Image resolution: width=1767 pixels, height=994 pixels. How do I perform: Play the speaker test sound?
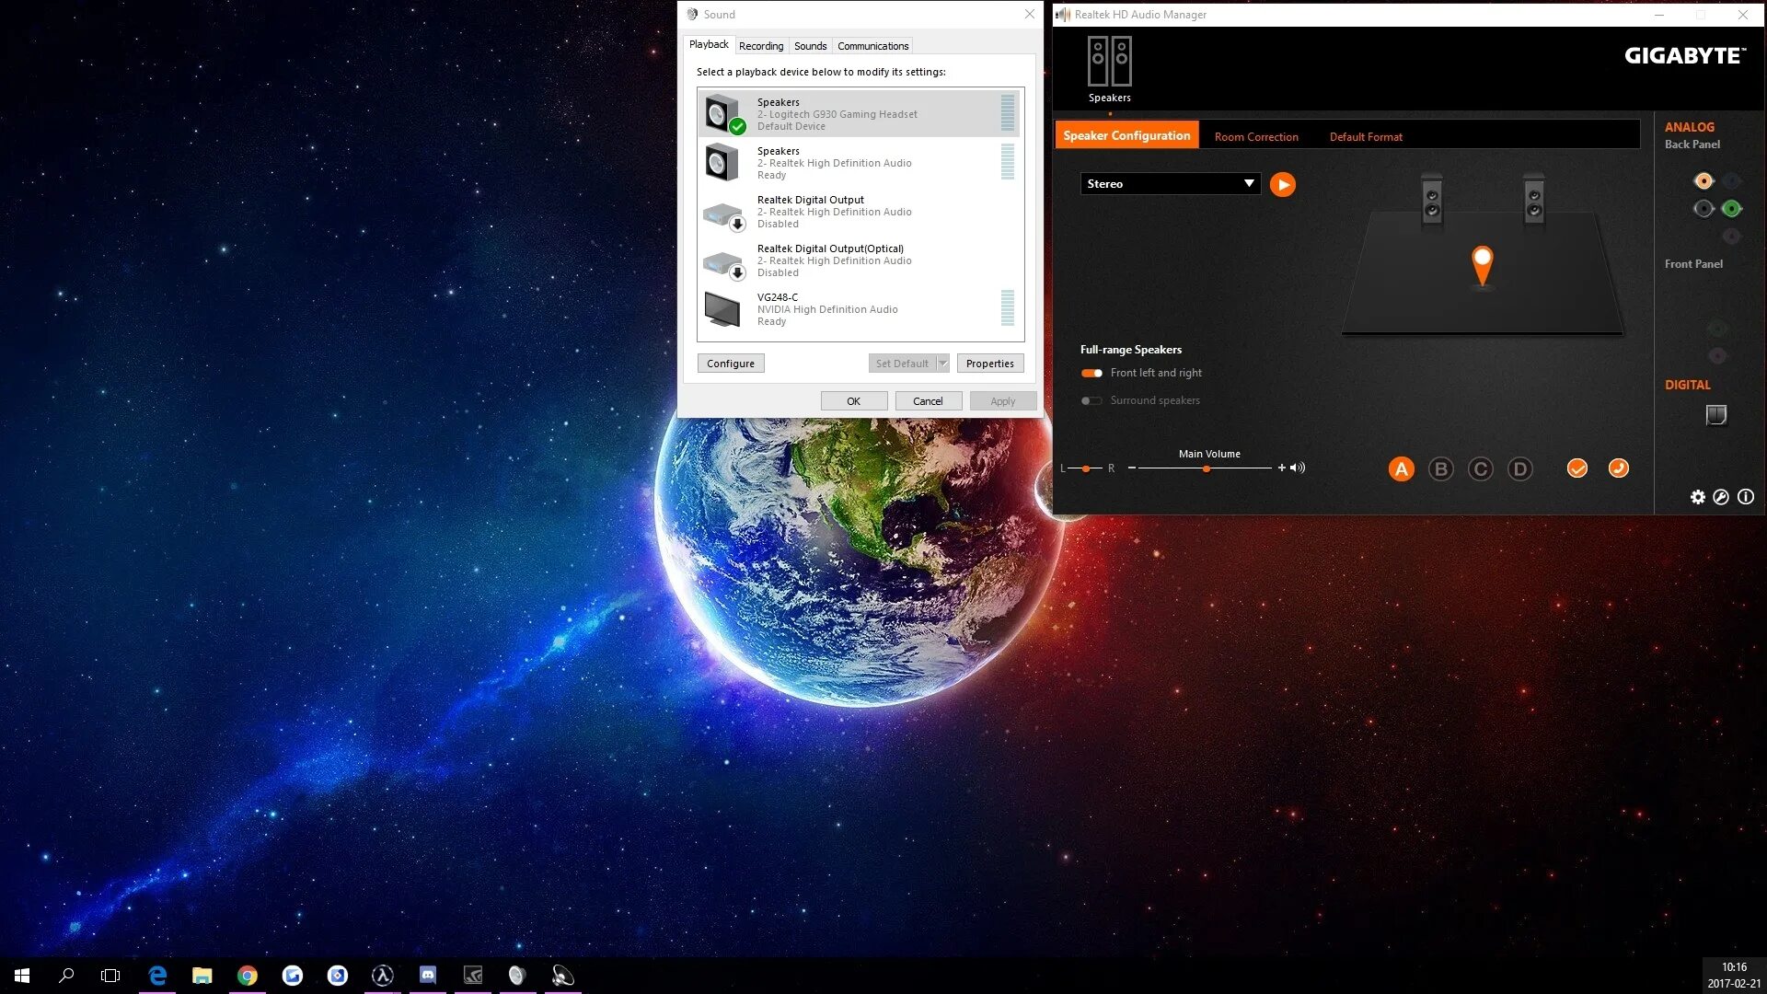point(1282,184)
